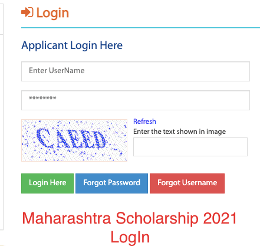Click the orange Login heading text
Screen dimensions: 260x246
(x=52, y=14)
